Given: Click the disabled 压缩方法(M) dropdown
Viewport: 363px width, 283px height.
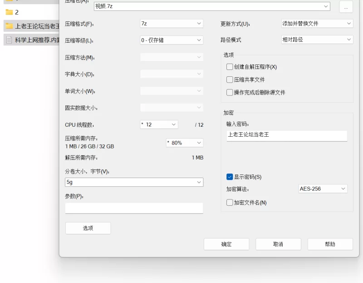Looking at the screenshot, I should (x=172, y=57).
